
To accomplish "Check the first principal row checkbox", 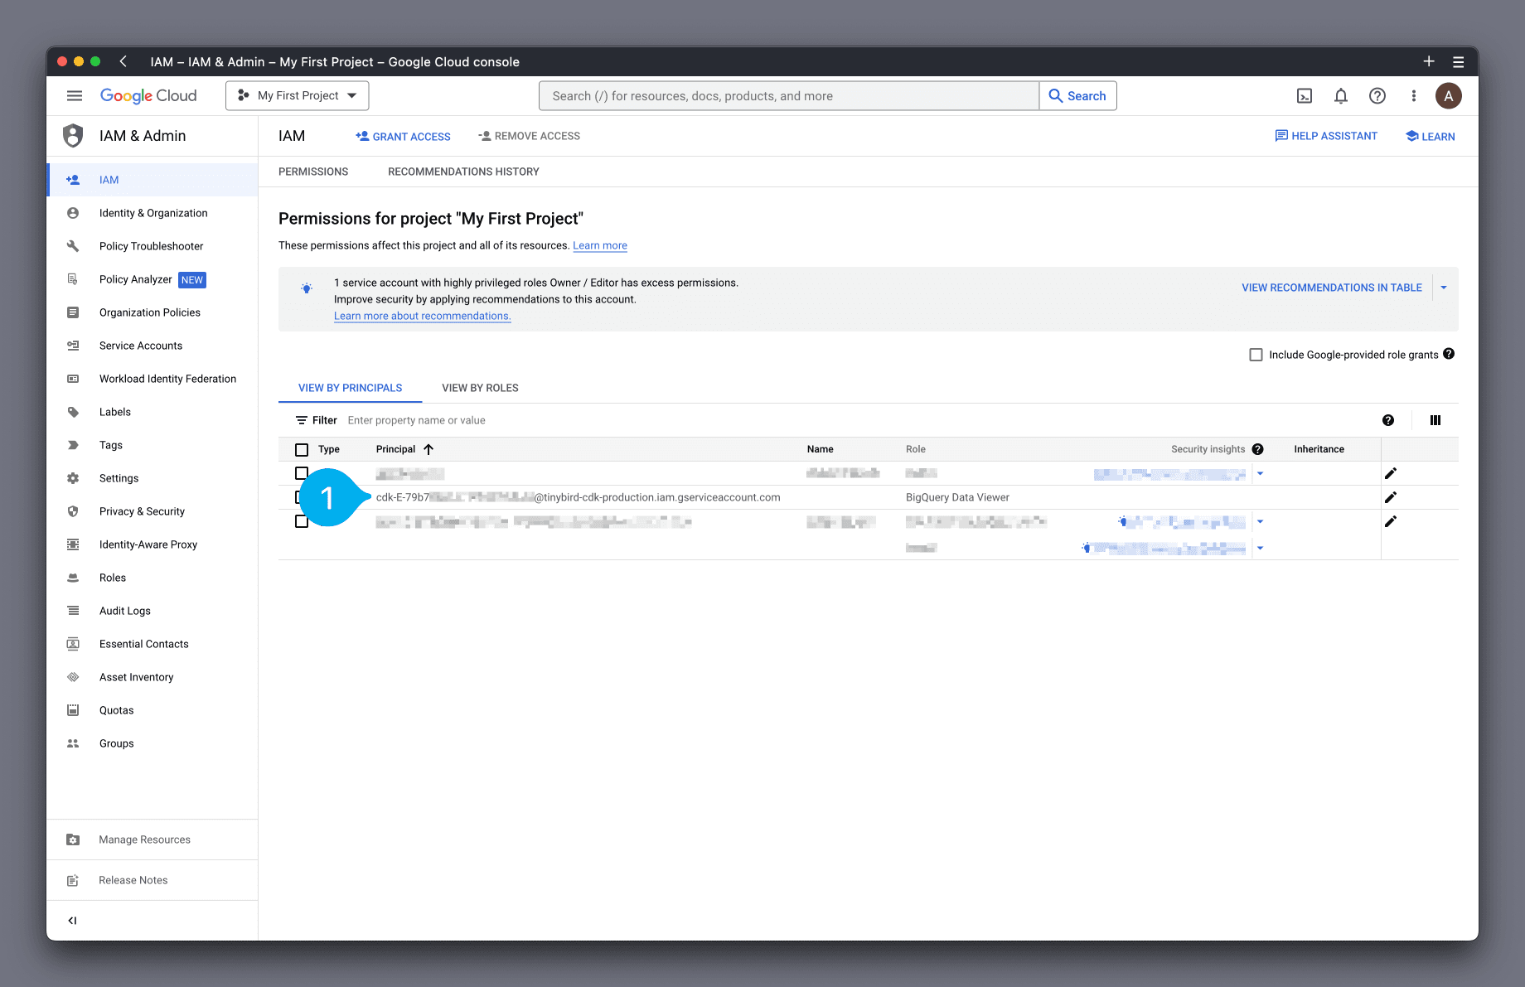I will point(302,473).
